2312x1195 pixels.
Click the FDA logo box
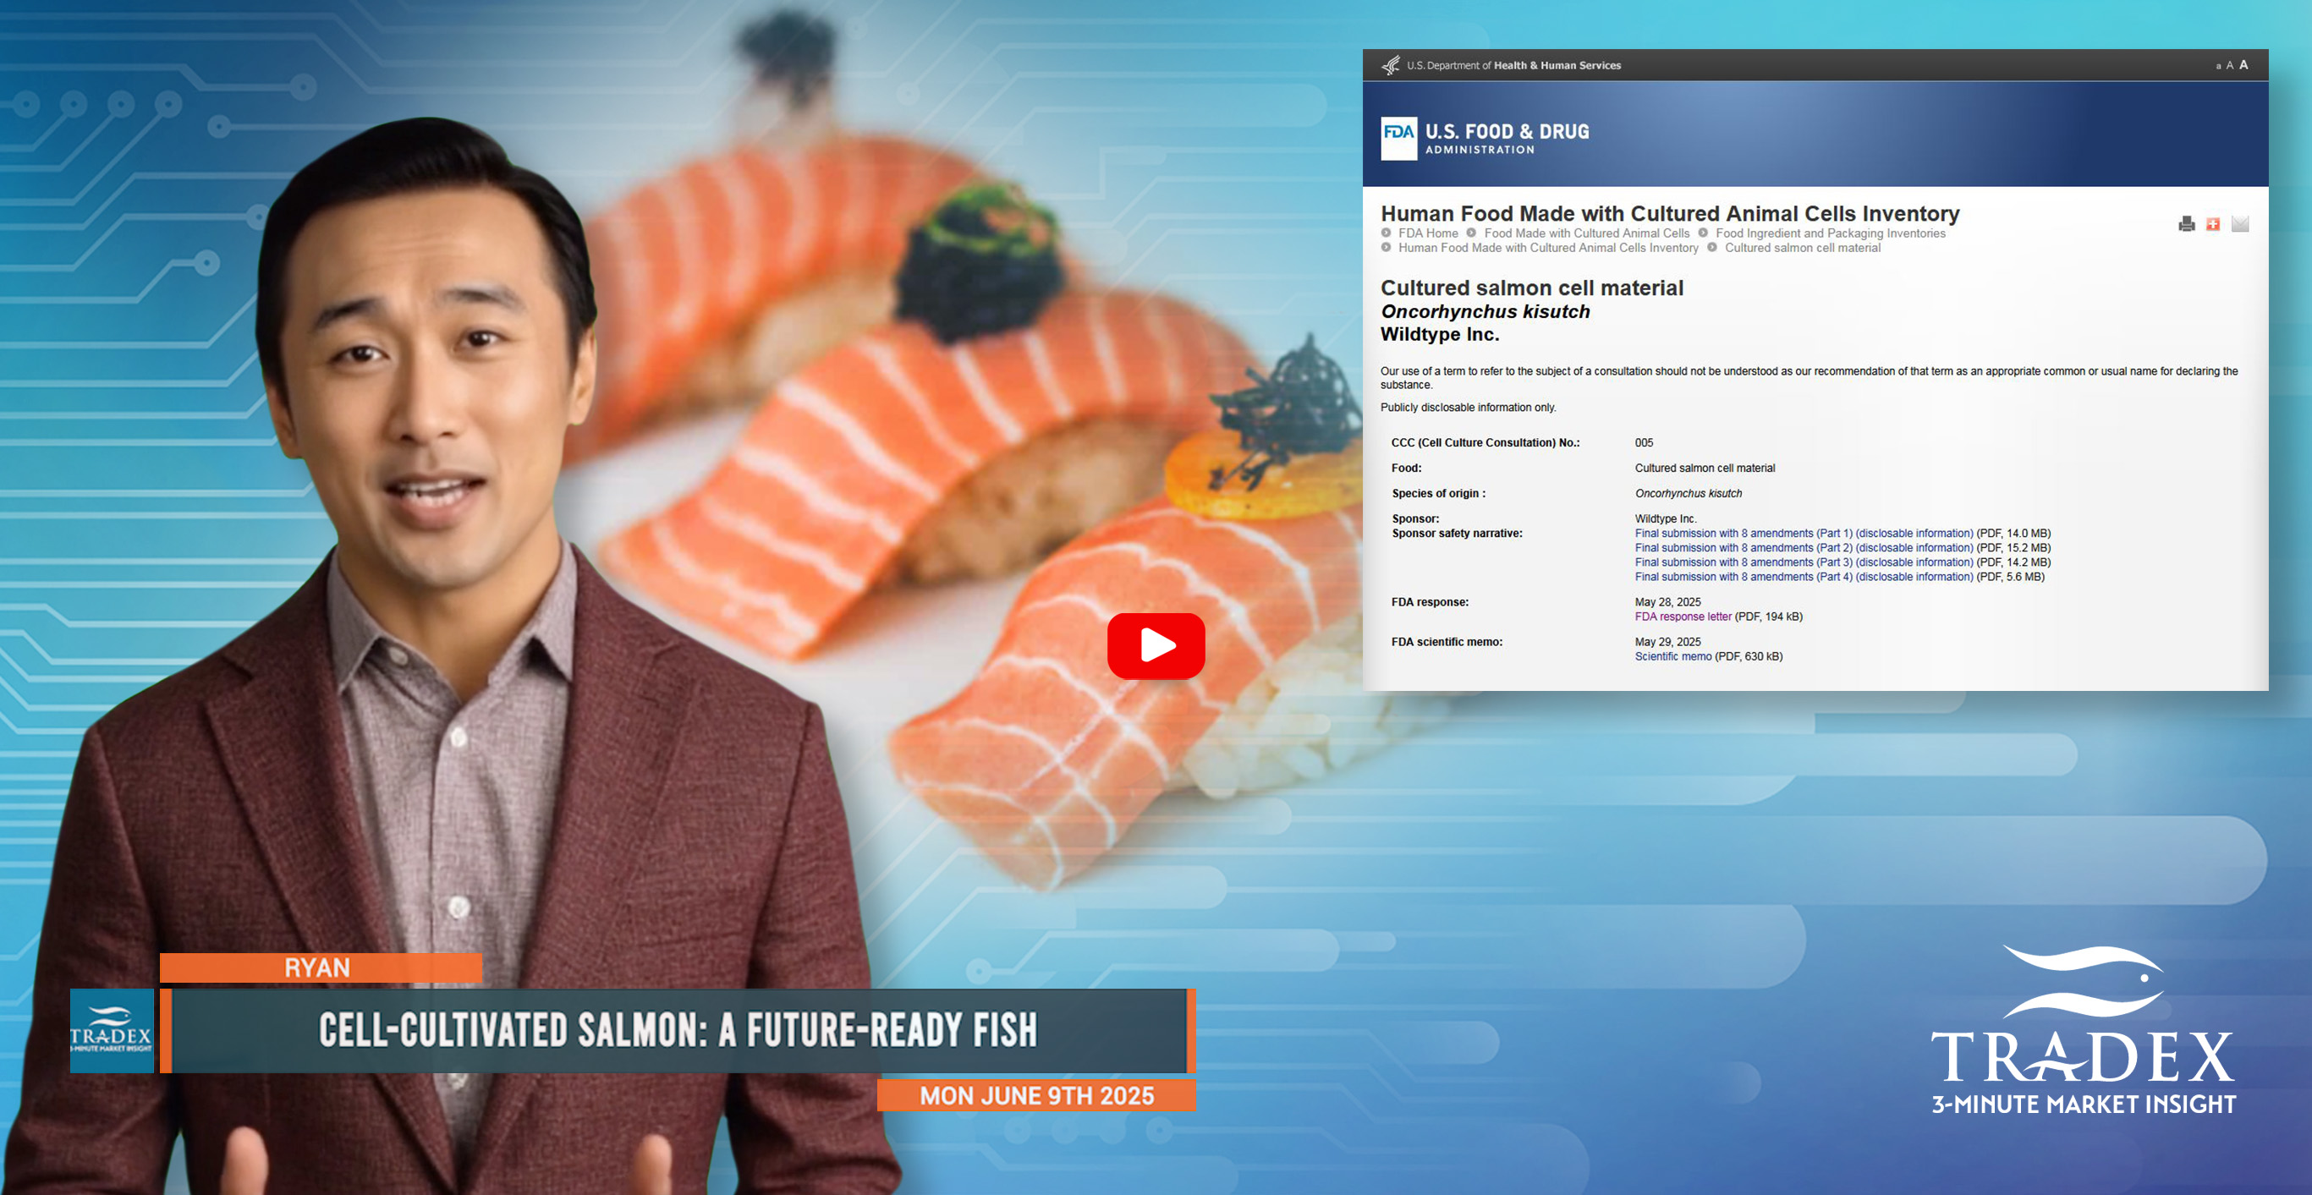click(x=1398, y=139)
